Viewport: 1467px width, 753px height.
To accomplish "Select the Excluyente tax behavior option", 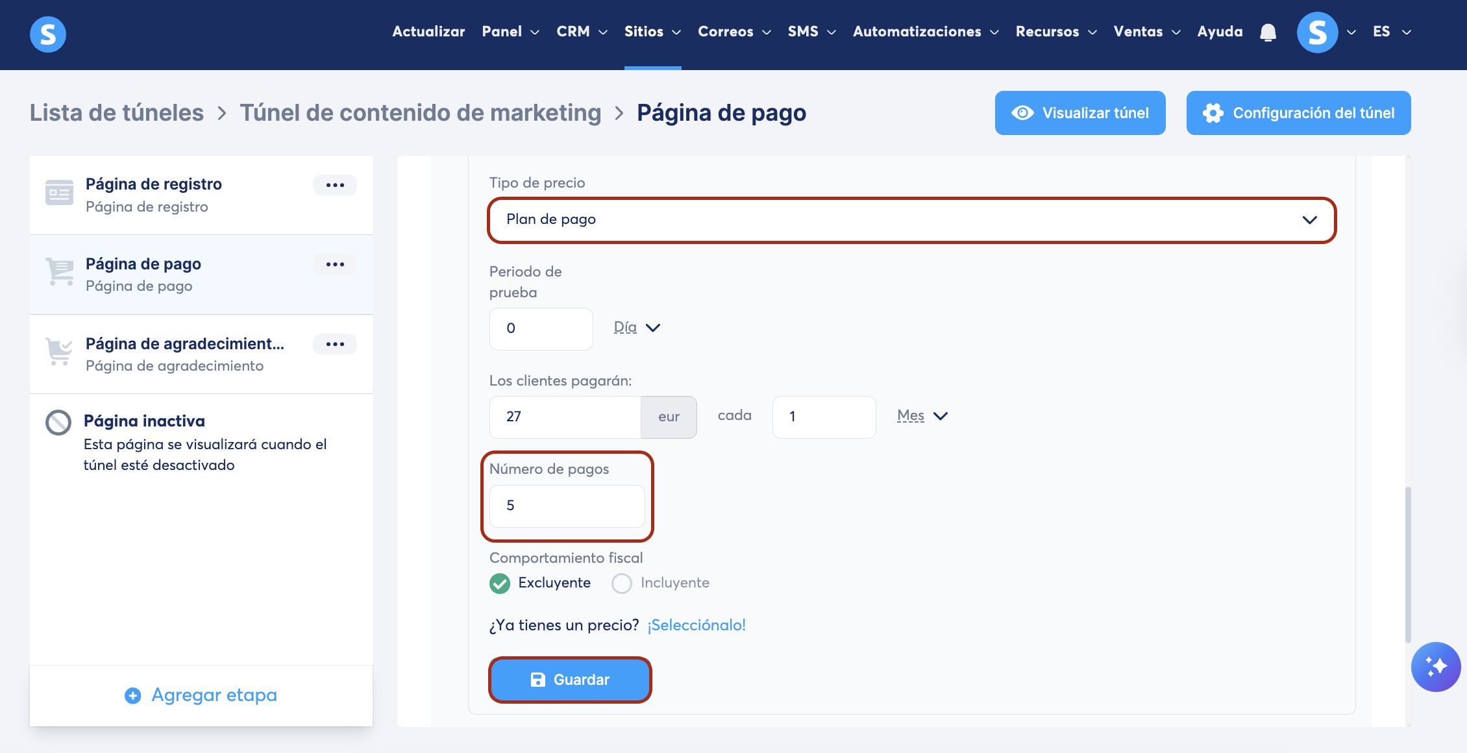I will click(x=500, y=583).
